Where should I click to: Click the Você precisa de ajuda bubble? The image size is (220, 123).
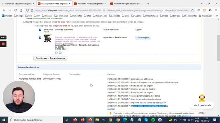pos(202,106)
